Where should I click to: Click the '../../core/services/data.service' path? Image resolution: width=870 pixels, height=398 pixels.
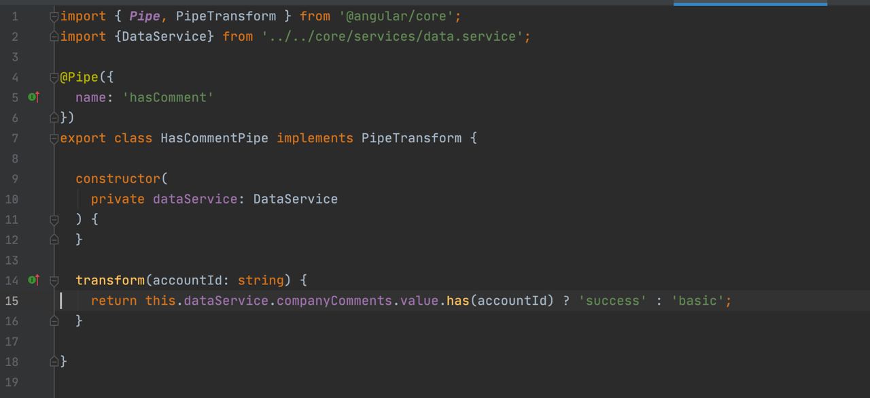(x=392, y=37)
